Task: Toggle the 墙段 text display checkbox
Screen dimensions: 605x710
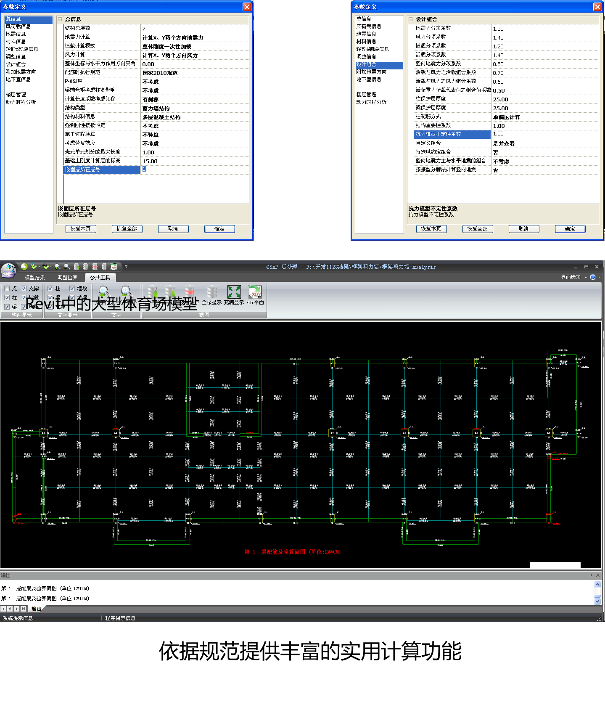Action: pos(72,289)
